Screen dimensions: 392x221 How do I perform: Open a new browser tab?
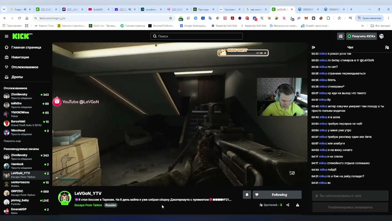[x=351, y=9]
